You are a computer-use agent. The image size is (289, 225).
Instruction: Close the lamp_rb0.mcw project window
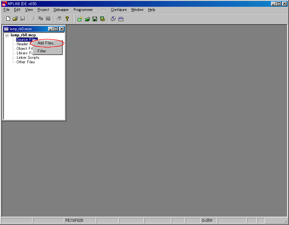pyautogui.click(x=62, y=29)
